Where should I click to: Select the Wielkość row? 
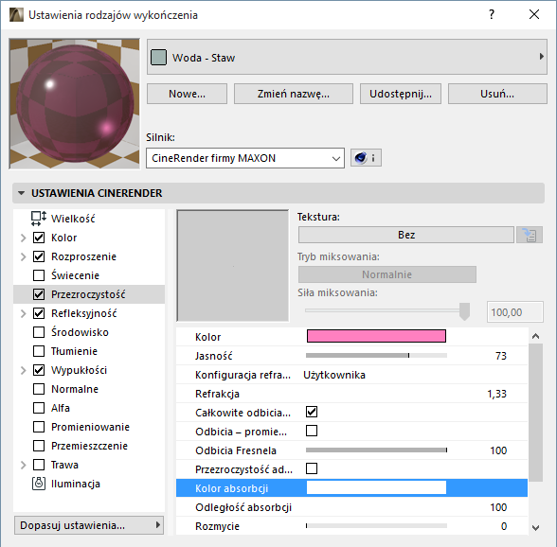tap(89, 219)
